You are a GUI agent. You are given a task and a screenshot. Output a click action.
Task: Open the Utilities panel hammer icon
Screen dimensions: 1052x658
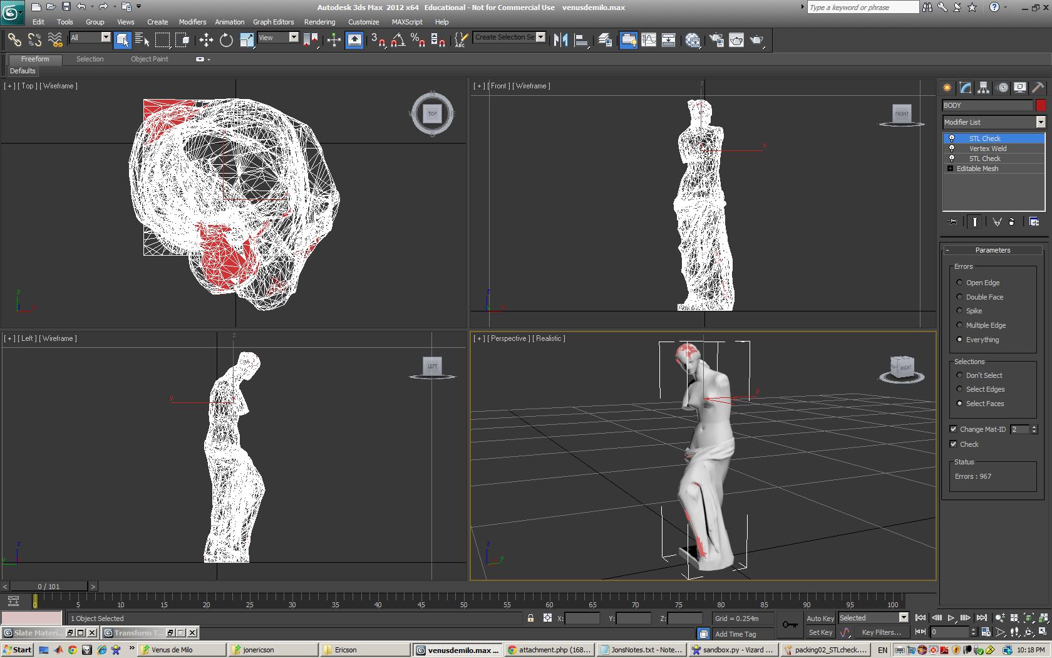pos(1038,88)
